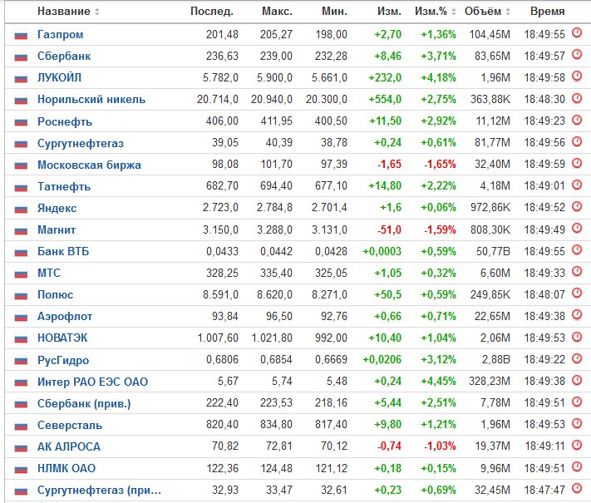
Task: Open the Сургутнефтегаз ordinary share link
Action: [x=81, y=143]
